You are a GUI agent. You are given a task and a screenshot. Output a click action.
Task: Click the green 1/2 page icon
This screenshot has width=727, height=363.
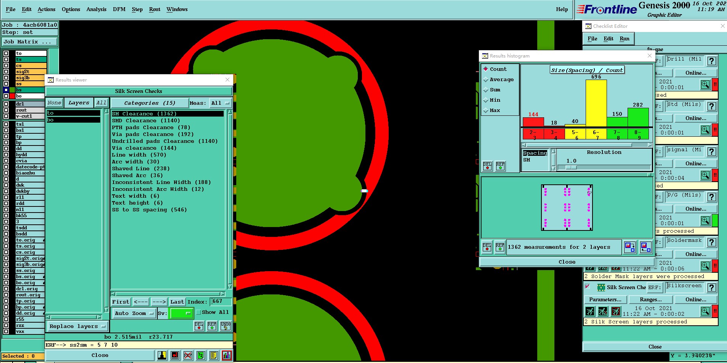tap(201, 355)
